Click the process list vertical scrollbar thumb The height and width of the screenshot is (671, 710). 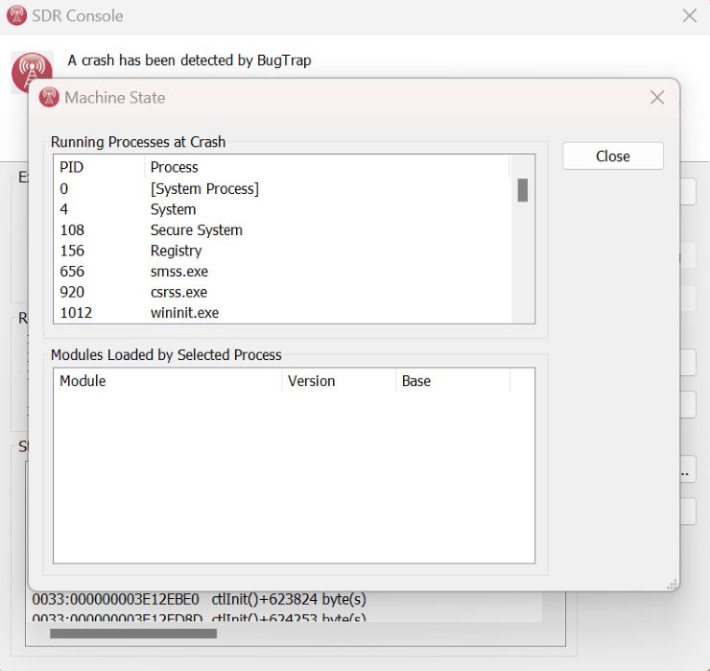523,190
